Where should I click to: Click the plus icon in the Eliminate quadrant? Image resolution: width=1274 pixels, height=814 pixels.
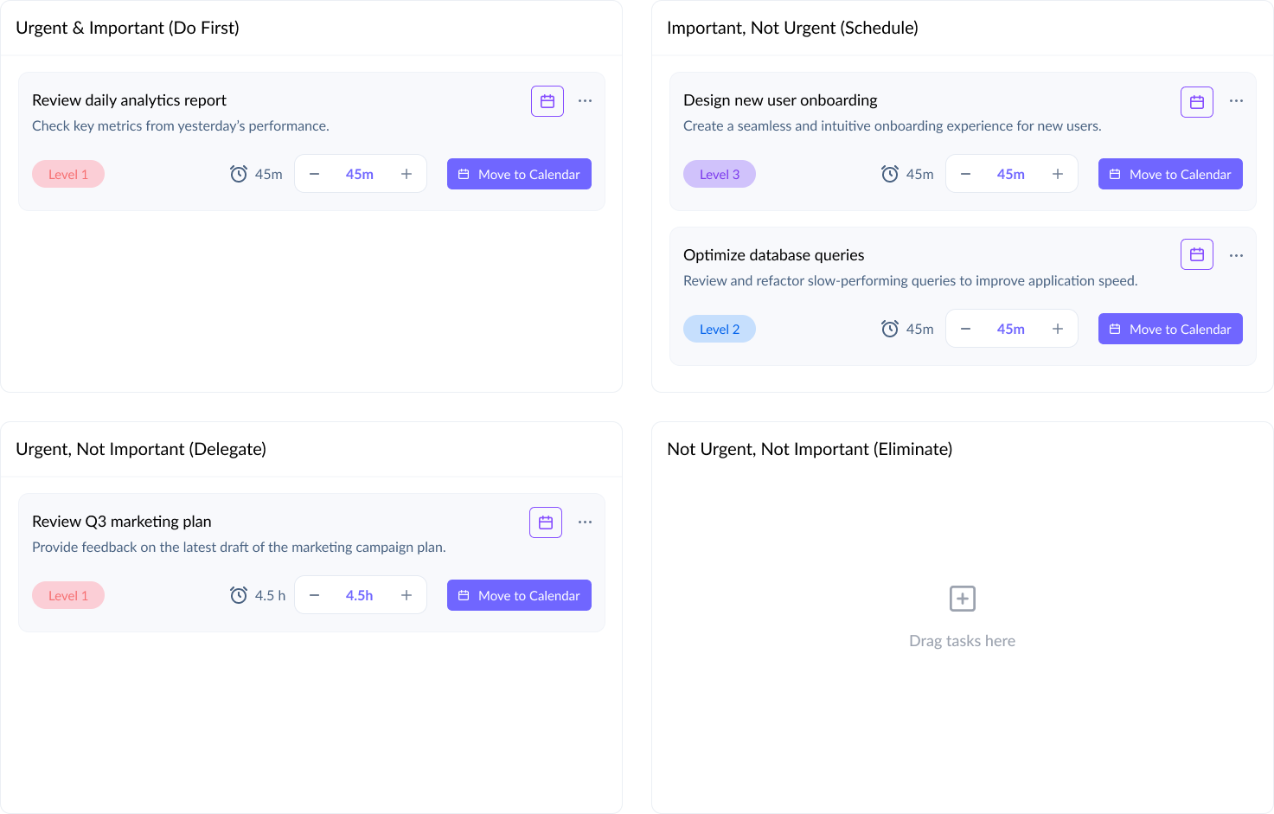963,599
